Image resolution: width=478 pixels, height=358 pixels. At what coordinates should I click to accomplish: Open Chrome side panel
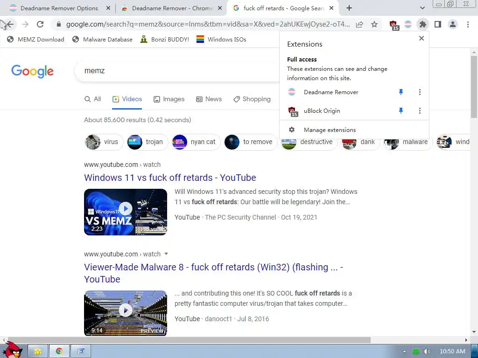pyautogui.click(x=438, y=24)
